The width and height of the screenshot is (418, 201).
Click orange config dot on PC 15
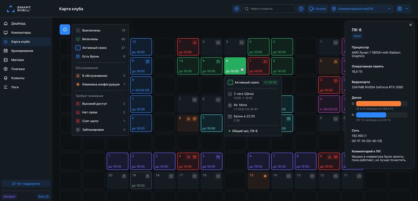coord(265,176)
